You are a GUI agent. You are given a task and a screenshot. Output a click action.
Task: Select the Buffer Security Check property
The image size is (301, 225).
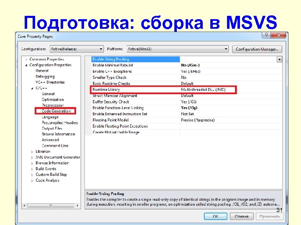click(111, 102)
